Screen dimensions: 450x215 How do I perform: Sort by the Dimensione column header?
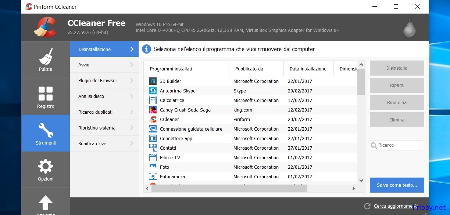tap(346, 69)
